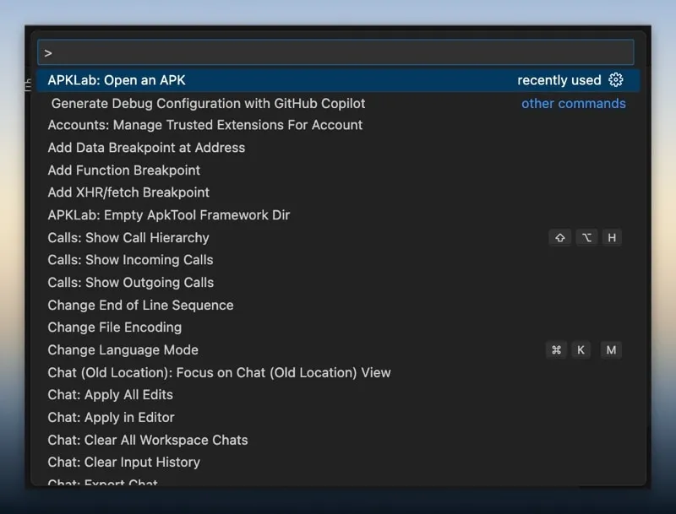Choose Add Function Breakpoint command
Image resolution: width=676 pixels, height=514 pixels.
coord(124,170)
